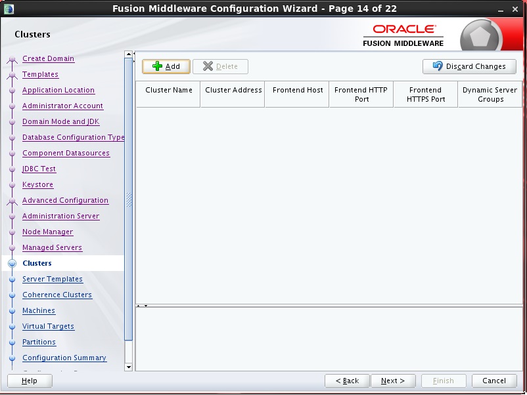Click the Delete button

pyautogui.click(x=221, y=66)
